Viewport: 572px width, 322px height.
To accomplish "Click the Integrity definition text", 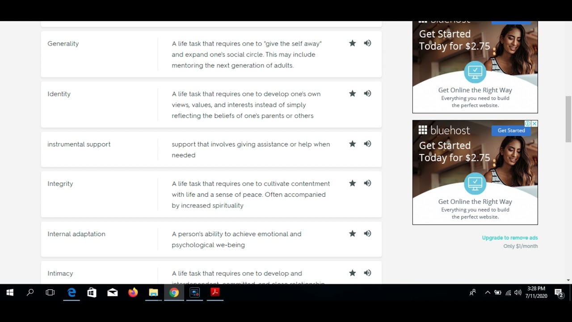I will (x=251, y=195).
